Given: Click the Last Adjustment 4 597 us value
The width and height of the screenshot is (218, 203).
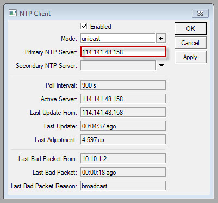Looking at the screenshot, I should point(123,140).
